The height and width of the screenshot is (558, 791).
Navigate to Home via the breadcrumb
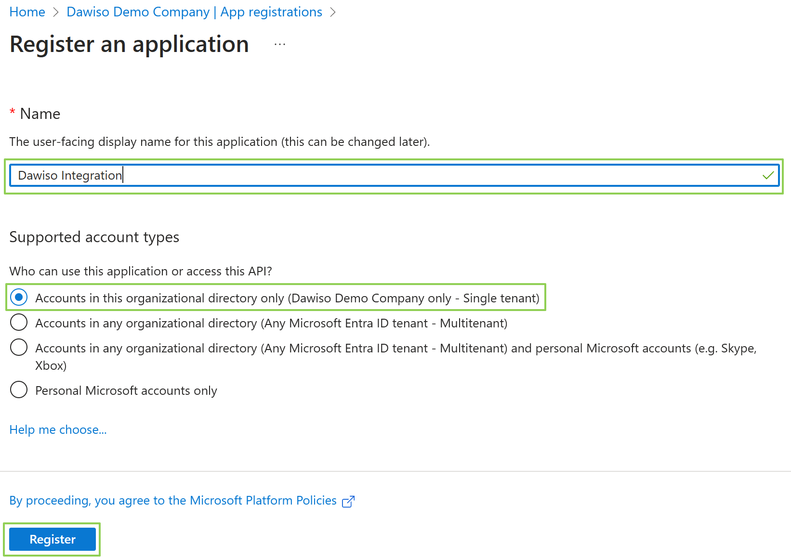tap(27, 12)
